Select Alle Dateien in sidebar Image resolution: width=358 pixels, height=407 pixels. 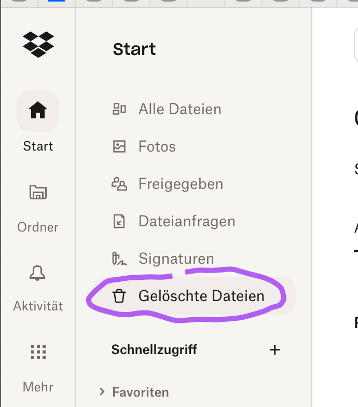tap(180, 109)
